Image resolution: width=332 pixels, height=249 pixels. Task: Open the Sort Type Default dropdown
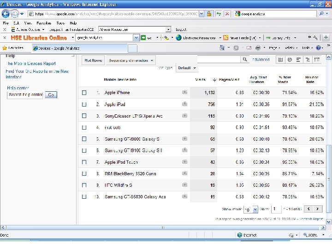(187, 68)
